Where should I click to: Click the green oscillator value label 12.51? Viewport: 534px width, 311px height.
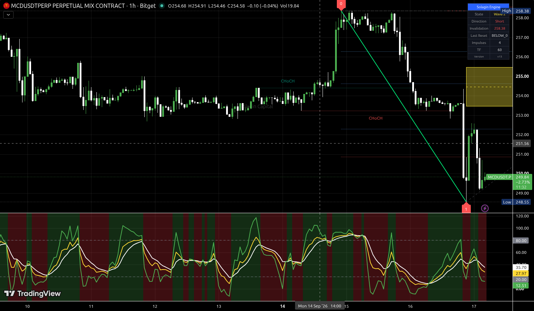[521, 286]
